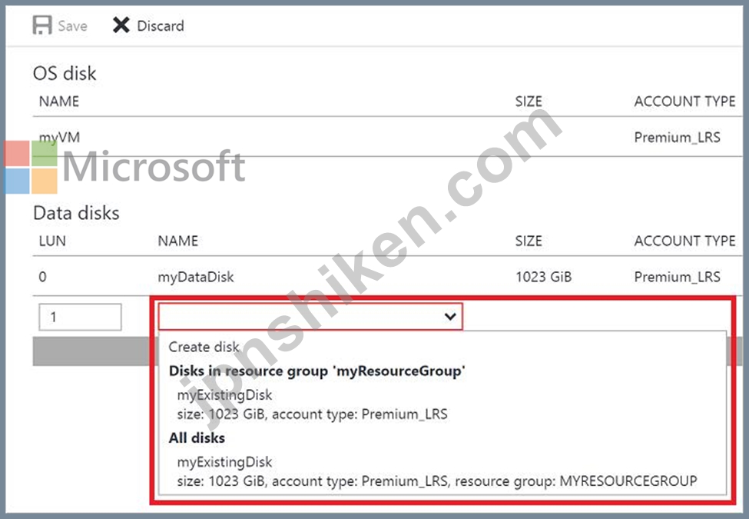Click the ACCOUNT TYPE header under Data disks
The image size is (749, 519).
tap(685, 241)
